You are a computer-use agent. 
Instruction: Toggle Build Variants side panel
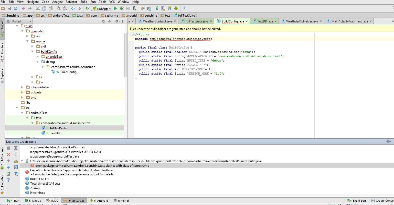pyautogui.click(x=2, y=156)
